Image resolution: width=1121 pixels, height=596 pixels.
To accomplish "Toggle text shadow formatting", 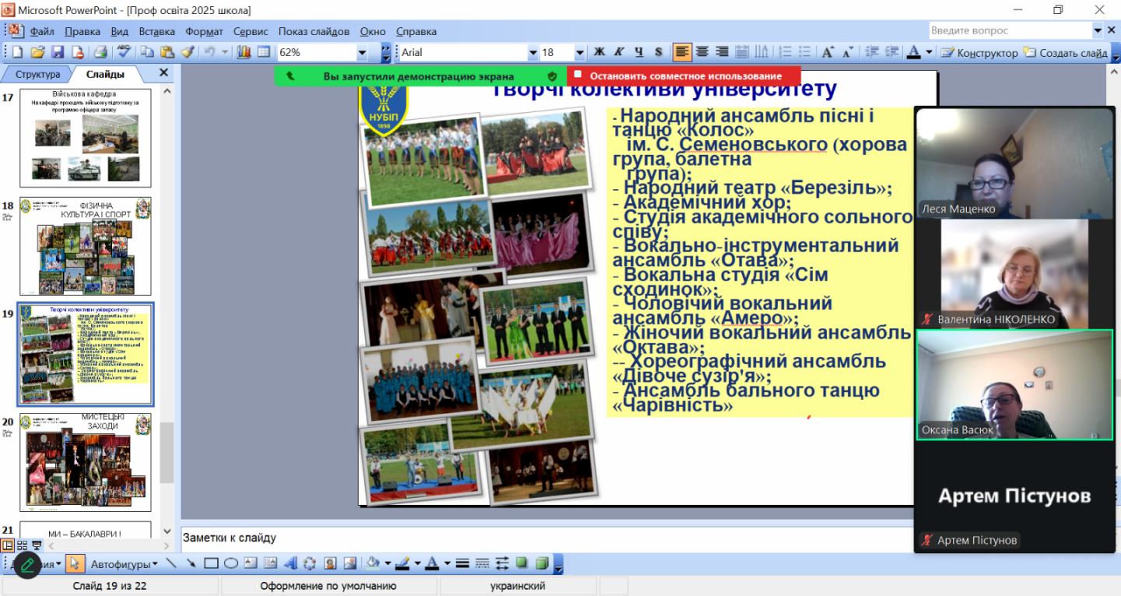I will [x=659, y=52].
